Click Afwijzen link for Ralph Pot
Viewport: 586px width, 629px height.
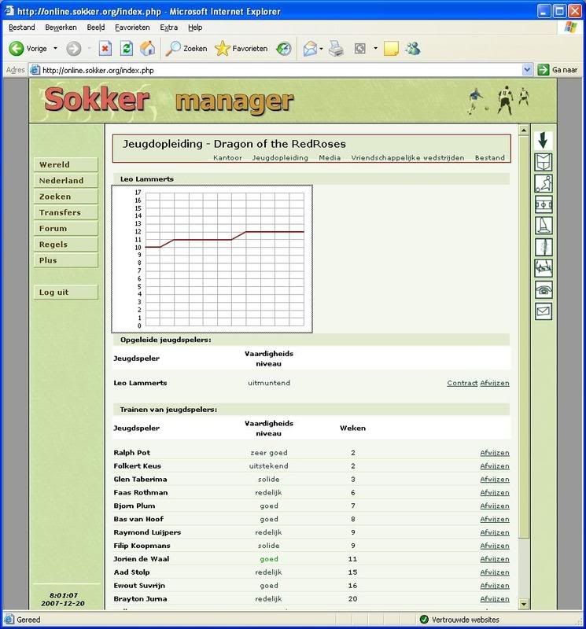click(x=494, y=453)
